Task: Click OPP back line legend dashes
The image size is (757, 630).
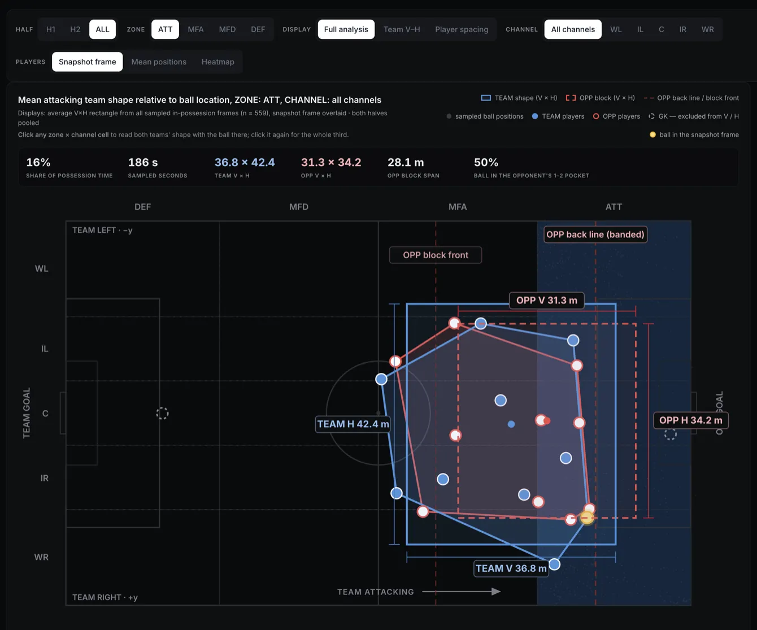Action: point(649,98)
